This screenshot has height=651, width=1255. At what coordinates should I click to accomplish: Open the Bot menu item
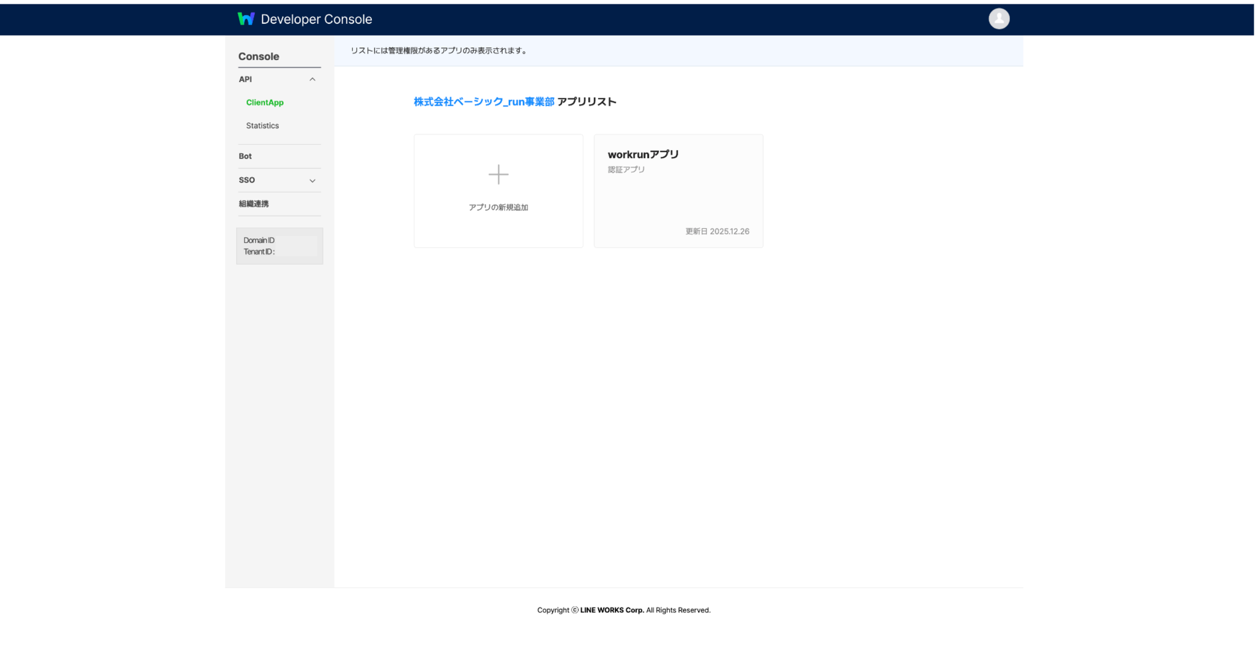click(x=245, y=156)
